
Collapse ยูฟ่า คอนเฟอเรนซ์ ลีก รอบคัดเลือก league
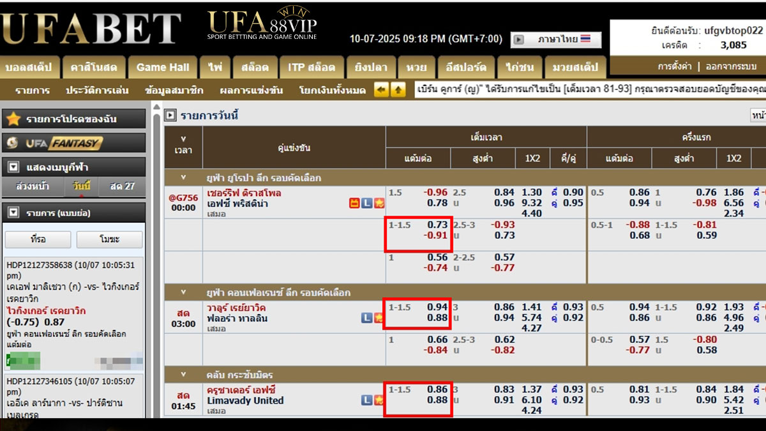pyautogui.click(x=183, y=292)
